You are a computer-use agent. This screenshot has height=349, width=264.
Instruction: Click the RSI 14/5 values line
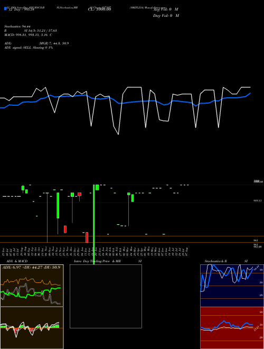pyautogui.click(x=31, y=31)
